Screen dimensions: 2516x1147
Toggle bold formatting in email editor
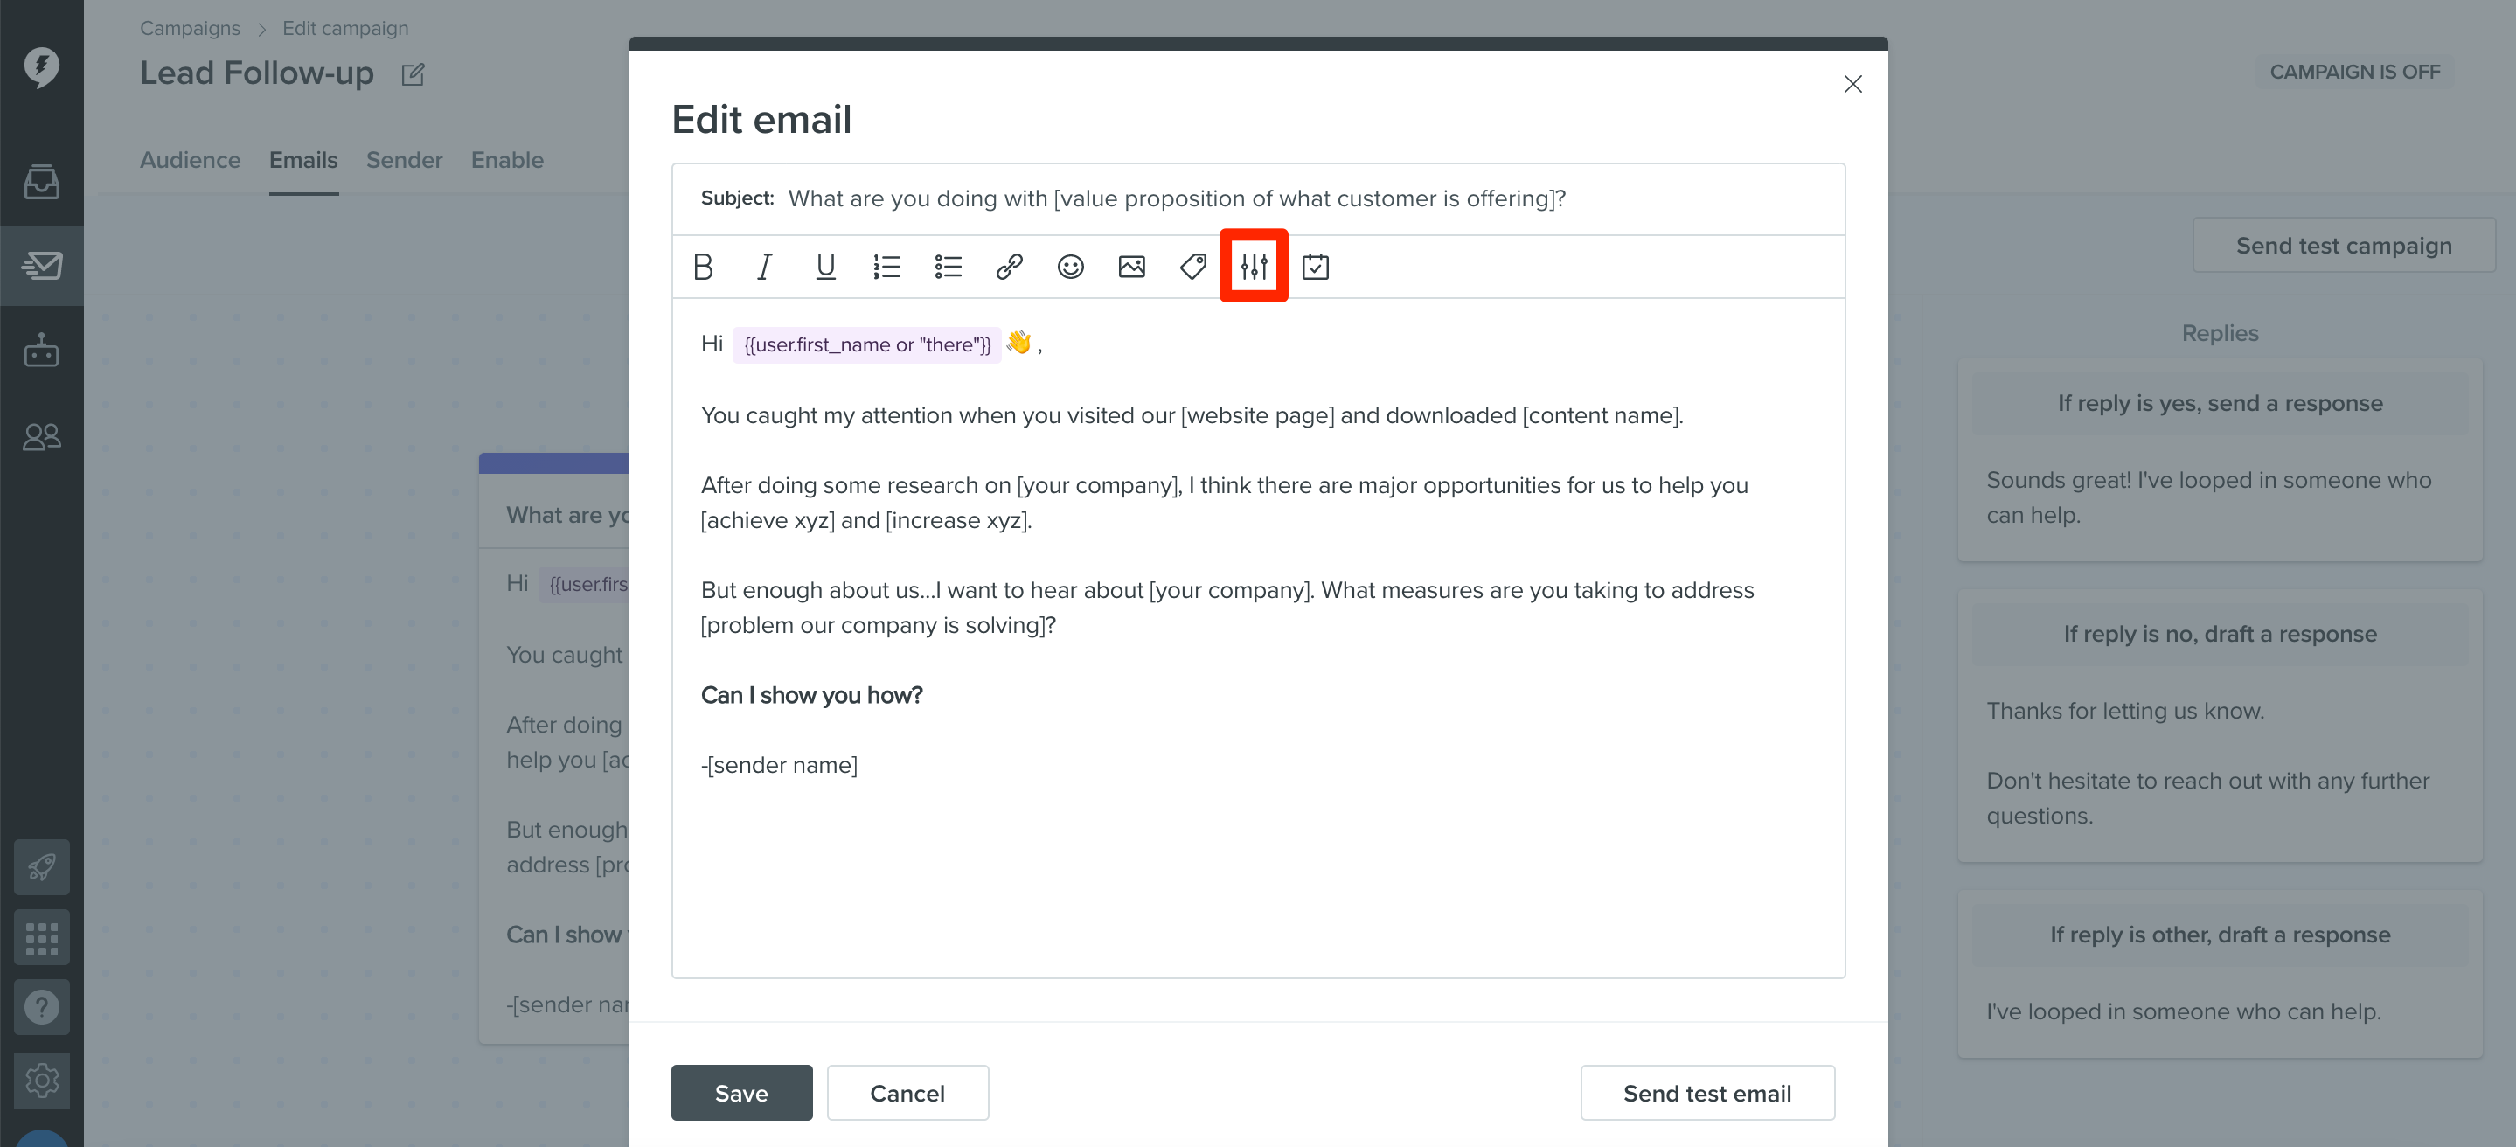702,266
